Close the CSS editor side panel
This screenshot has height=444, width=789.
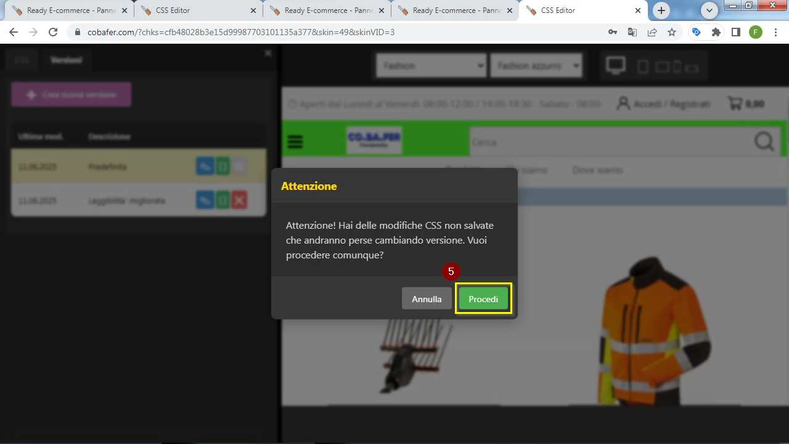pos(268,54)
